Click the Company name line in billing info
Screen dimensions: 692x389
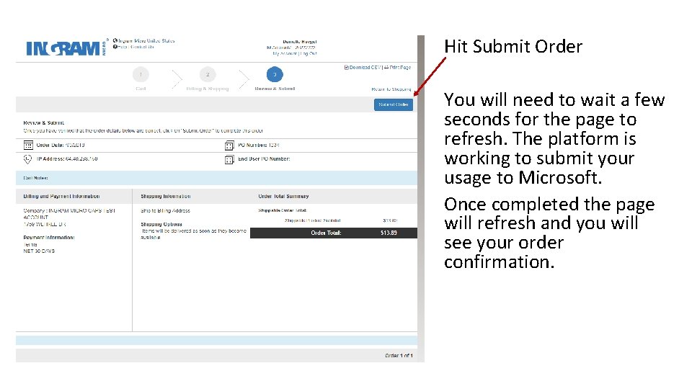pos(69,214)
